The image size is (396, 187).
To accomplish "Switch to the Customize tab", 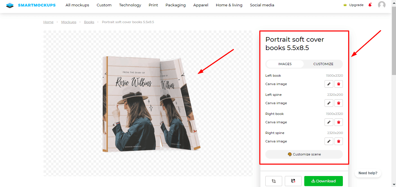I will point(323,64).
